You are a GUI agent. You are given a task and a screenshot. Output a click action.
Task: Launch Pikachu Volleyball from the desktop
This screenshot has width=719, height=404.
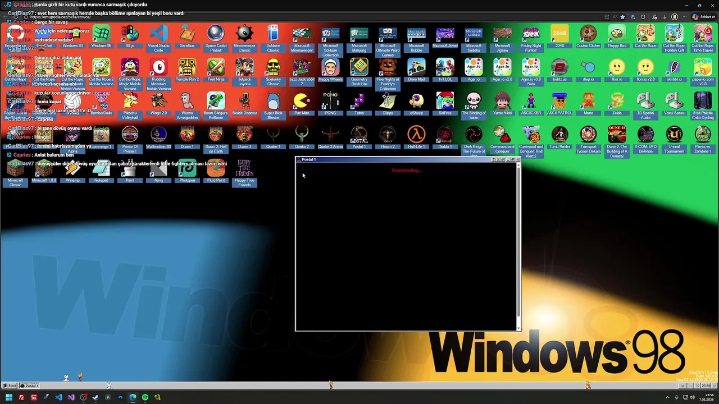click(x=130, y=105)
